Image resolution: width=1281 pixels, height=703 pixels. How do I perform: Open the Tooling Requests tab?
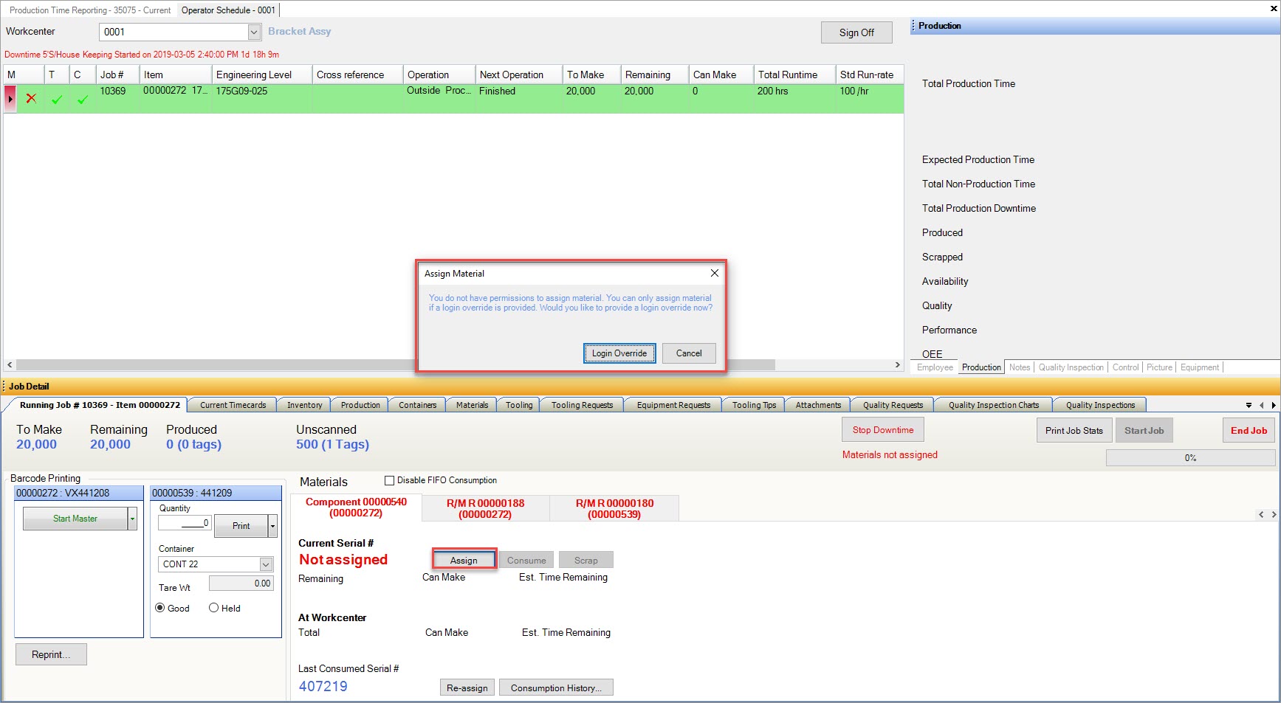click(582, 405)
